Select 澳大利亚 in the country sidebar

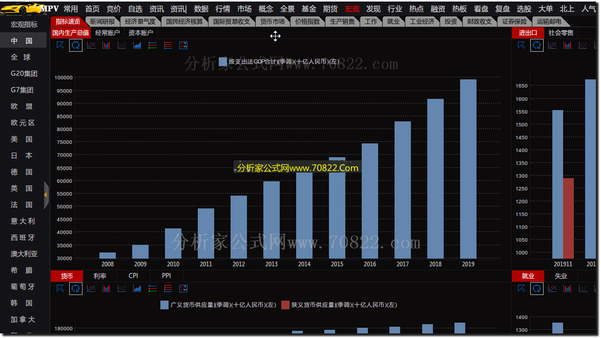24,253
